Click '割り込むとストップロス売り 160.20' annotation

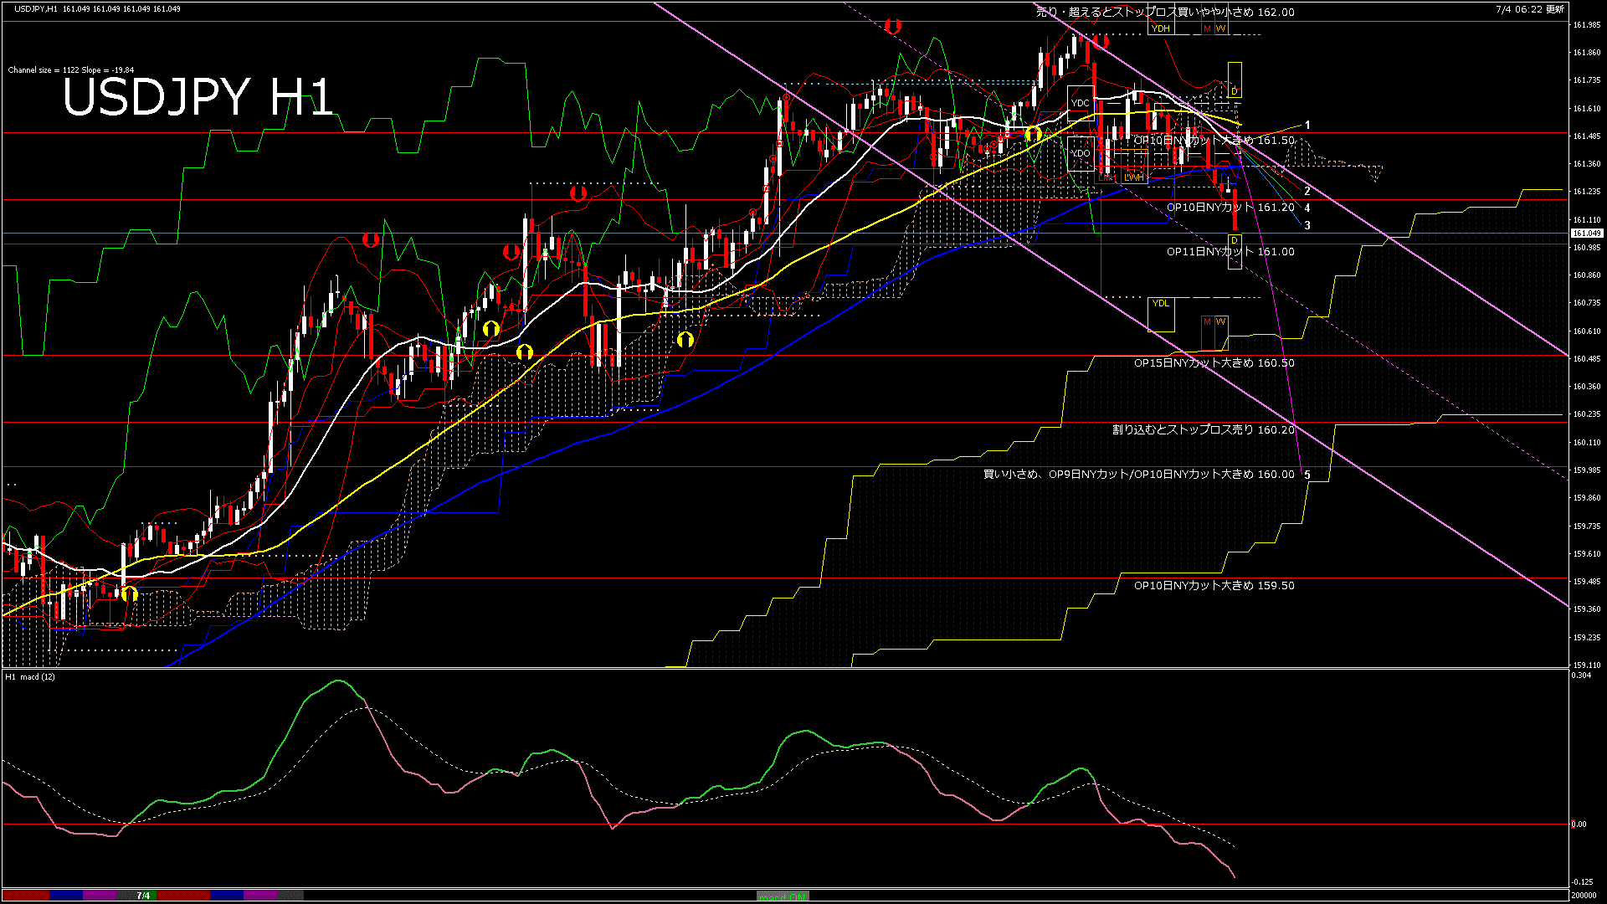[1203, 430]
